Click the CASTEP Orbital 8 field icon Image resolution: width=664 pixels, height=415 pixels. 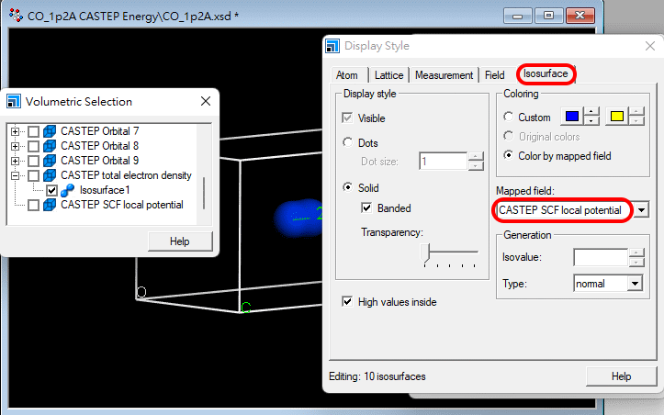(x=50, y=146)
